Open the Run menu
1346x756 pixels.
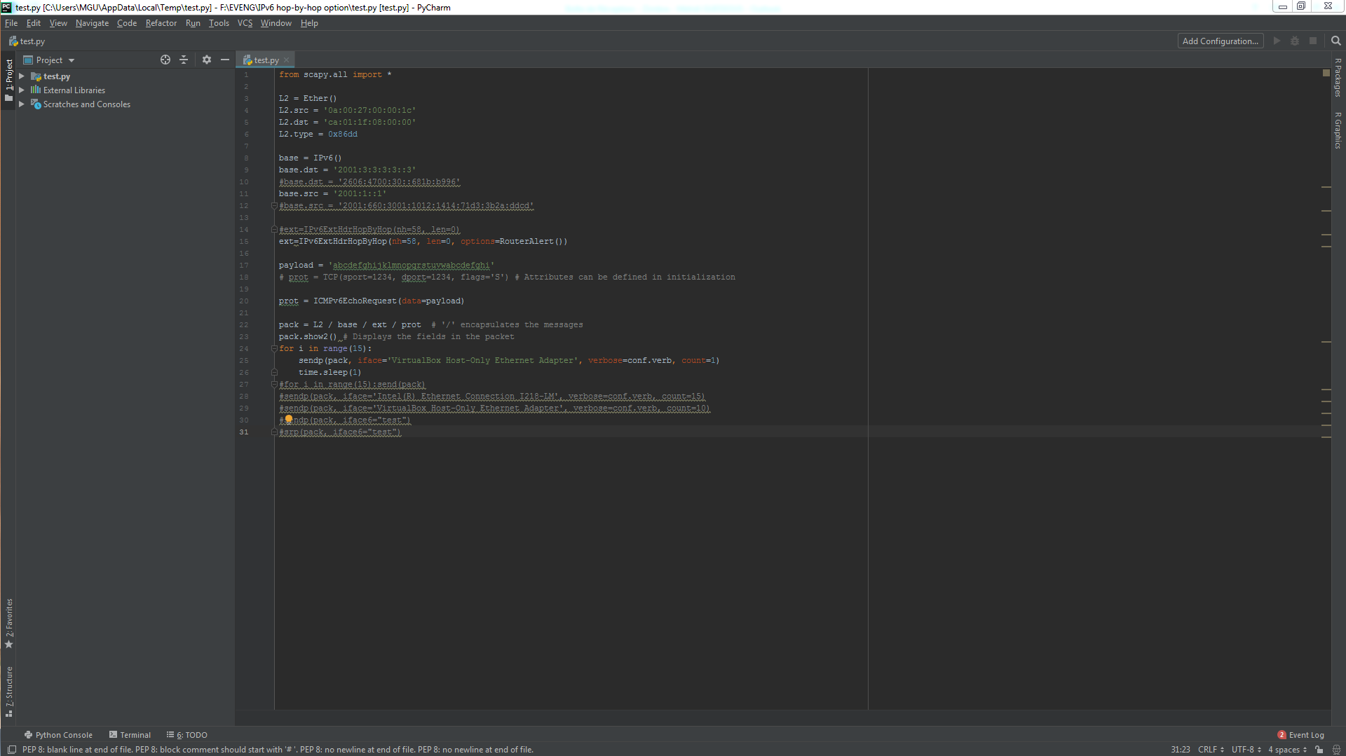pos(193,23)
